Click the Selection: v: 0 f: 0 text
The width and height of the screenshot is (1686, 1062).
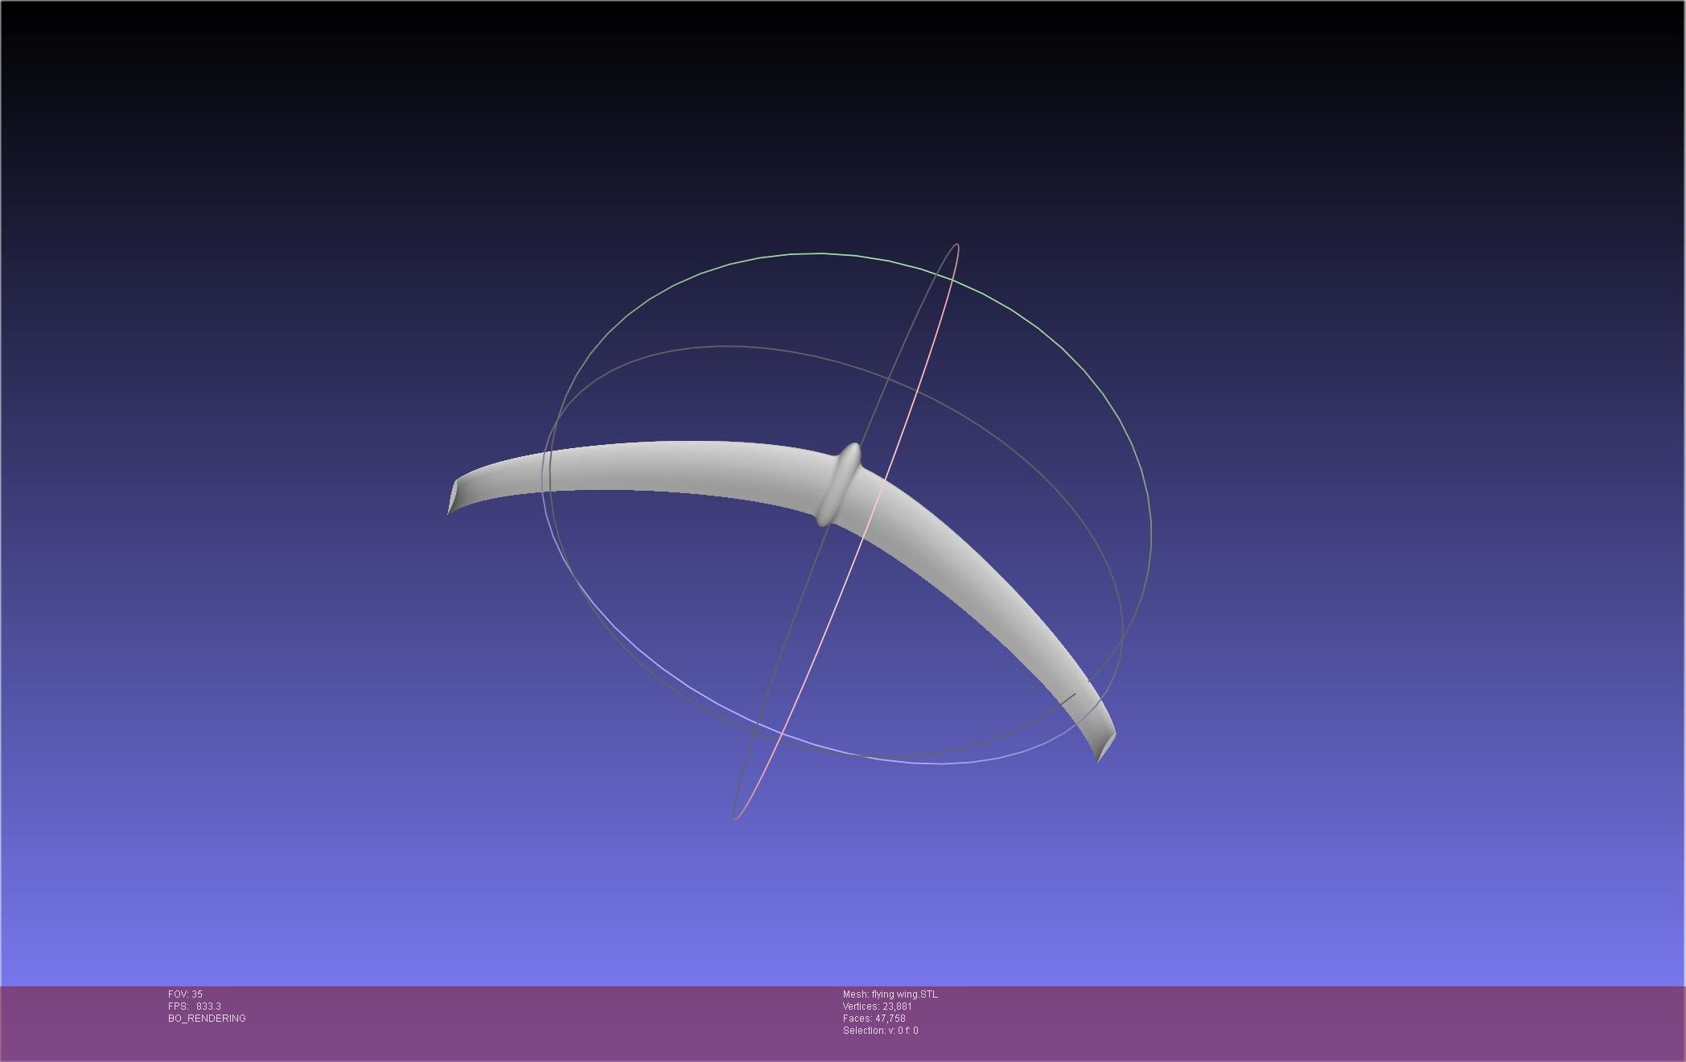click(880, 1031)
